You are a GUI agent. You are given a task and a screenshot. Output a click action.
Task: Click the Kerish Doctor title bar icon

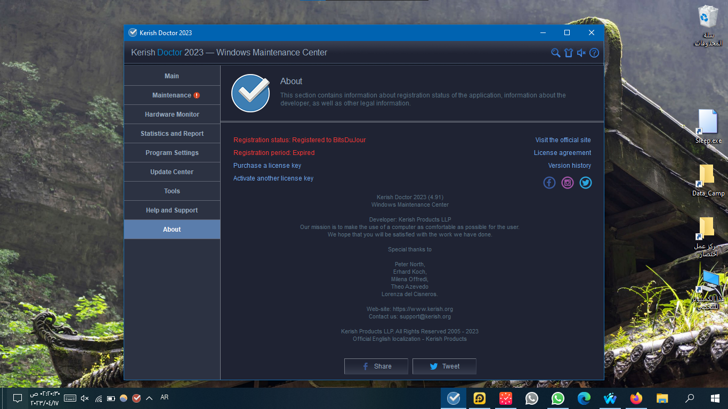pyautogui.click(x=133, y=32)
